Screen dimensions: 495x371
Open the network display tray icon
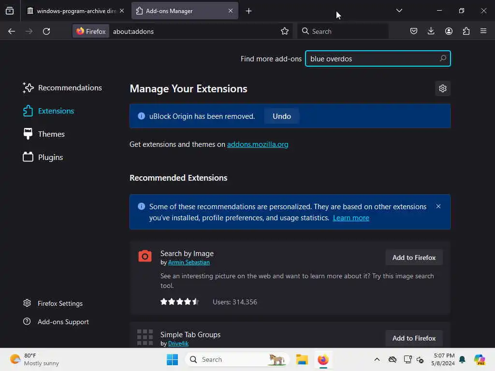[x=408, y=359]
